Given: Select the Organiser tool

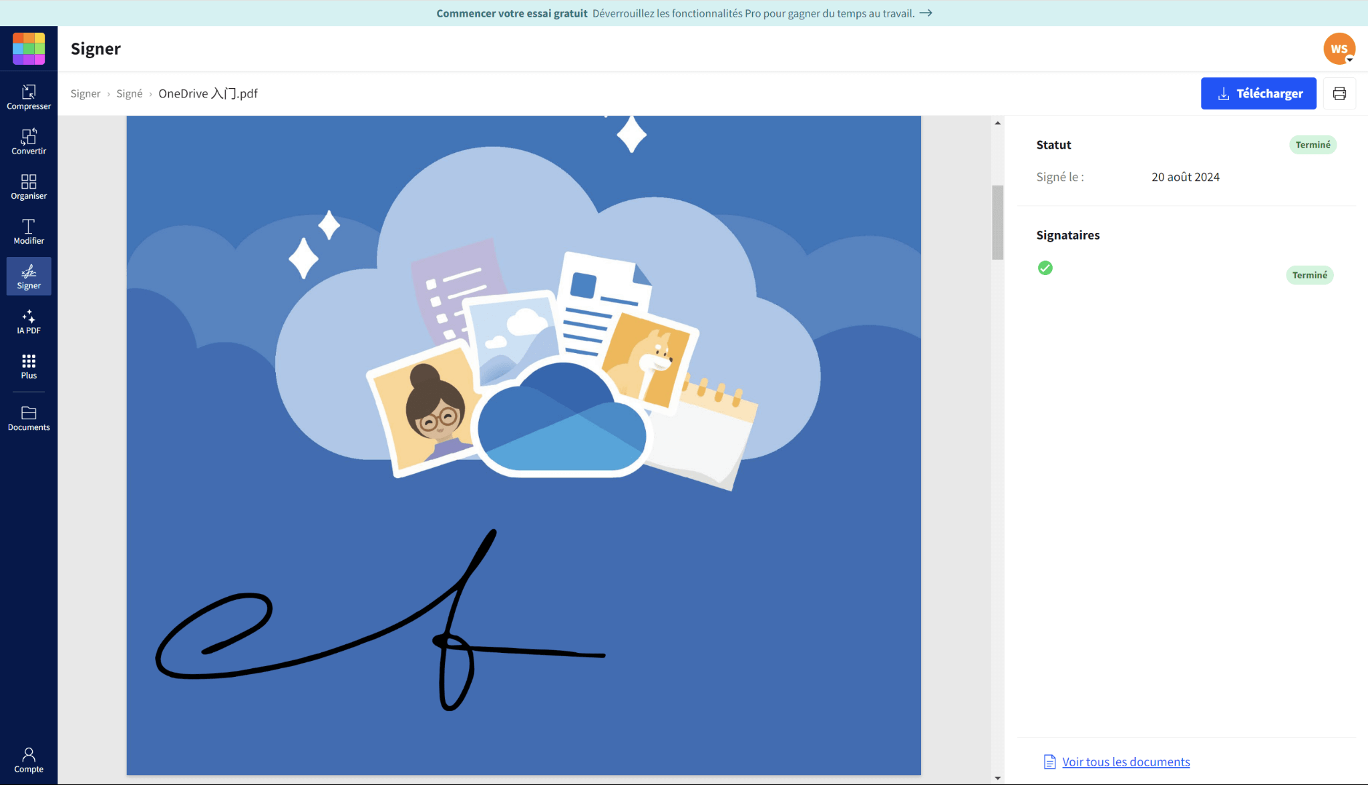Looking at the screenshot, I should 29,186.
